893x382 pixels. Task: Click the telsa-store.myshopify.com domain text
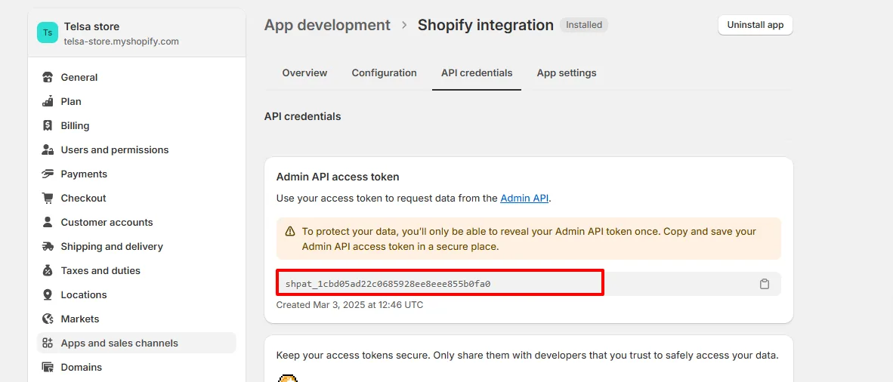click(x=122, y=42)
